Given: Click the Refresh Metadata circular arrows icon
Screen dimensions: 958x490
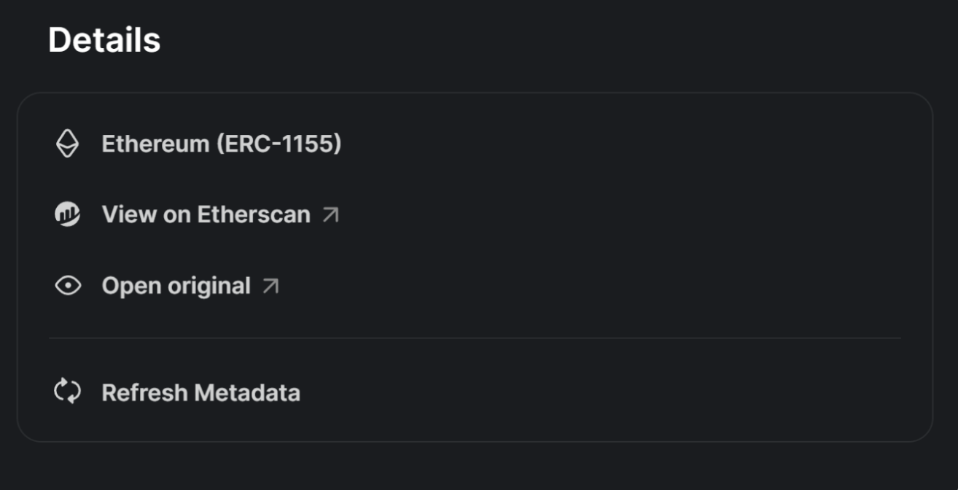Looking at the screenshot, I should point(69,392).
